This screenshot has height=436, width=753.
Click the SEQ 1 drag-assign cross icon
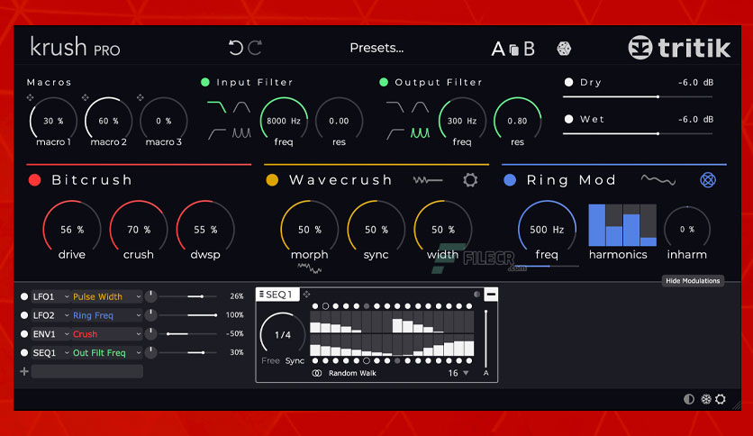coord(306,294)
